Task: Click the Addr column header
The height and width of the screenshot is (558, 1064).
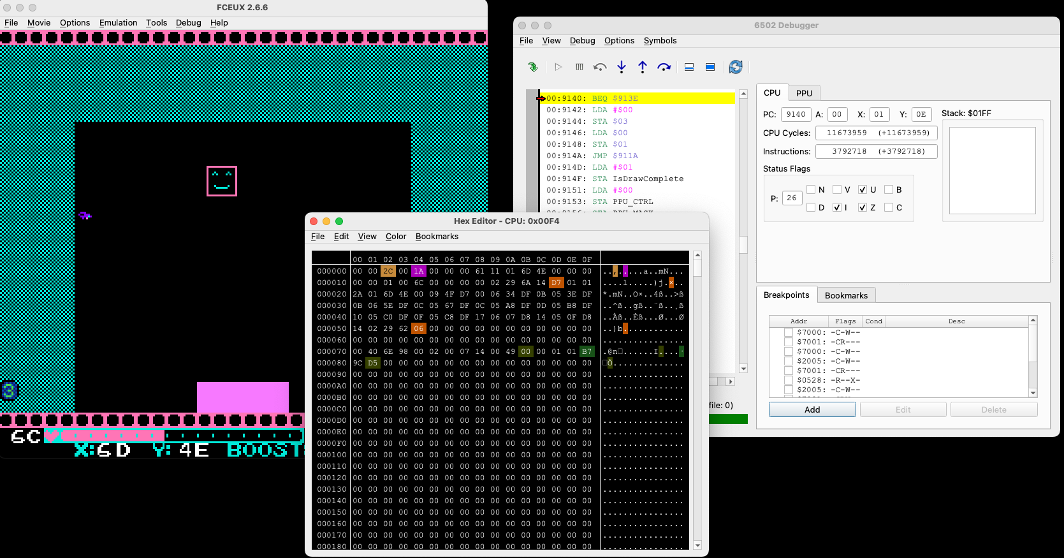Action: (x=799, y=321)
